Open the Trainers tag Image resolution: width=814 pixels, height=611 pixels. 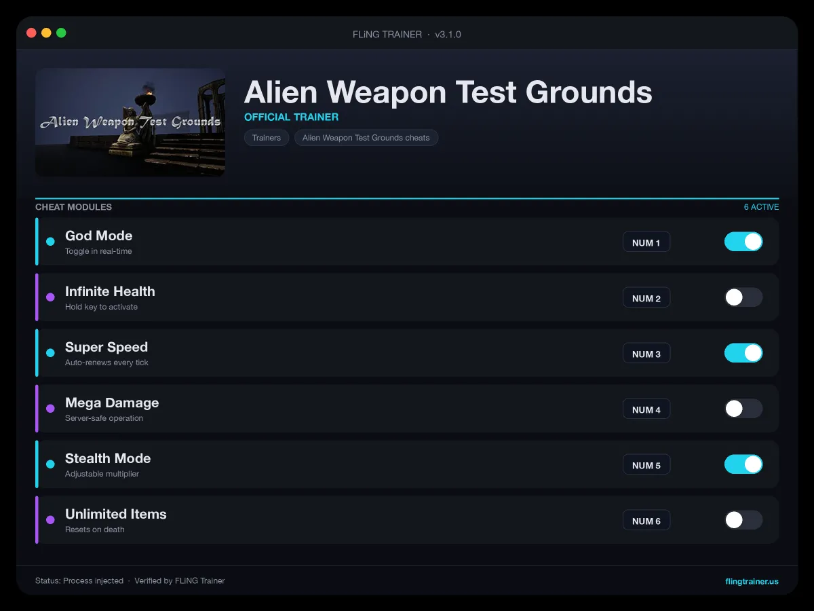click(267, 138)
